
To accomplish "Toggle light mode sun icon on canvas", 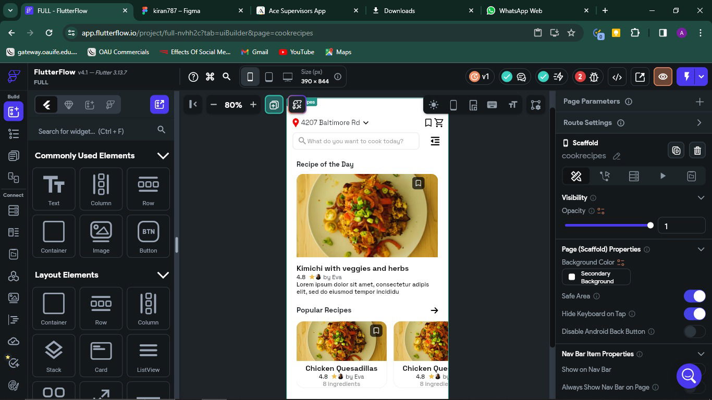I will pos(433,105).
